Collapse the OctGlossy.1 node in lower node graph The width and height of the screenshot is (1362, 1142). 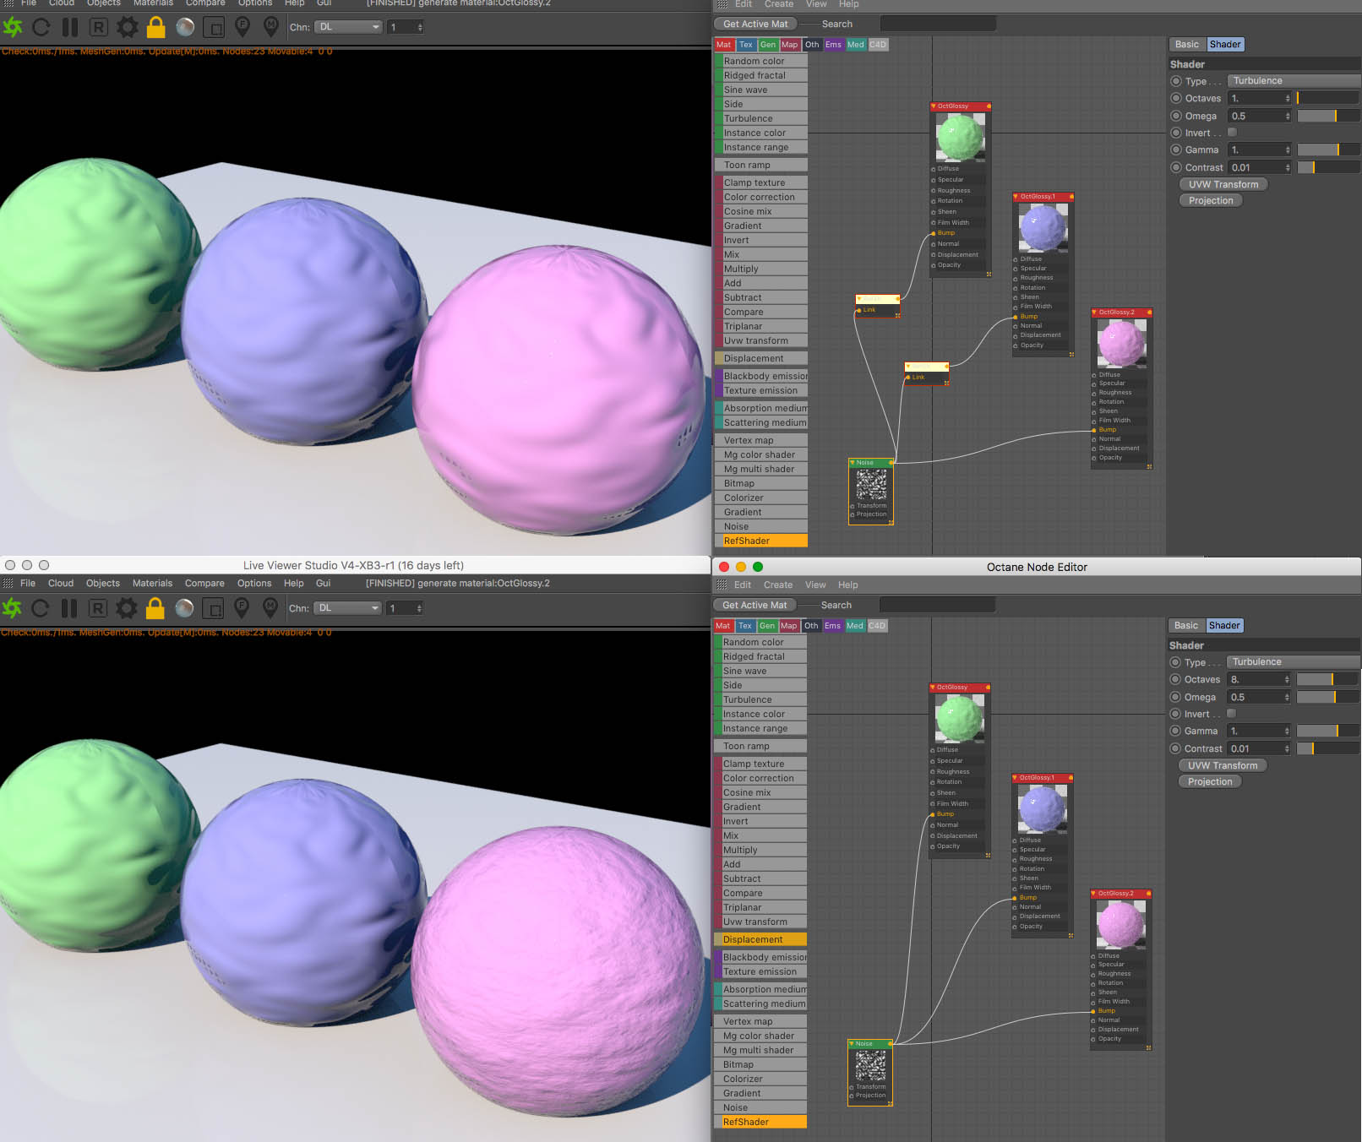click(x=1015, y=778)
